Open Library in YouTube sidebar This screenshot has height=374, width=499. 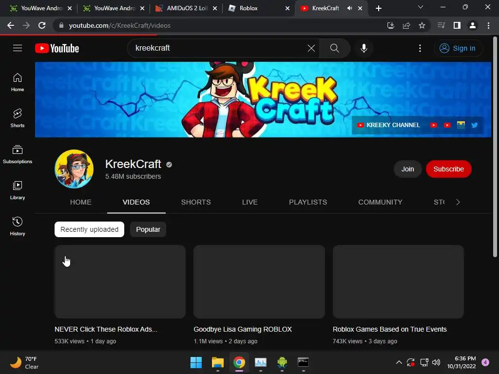point(18,190)
